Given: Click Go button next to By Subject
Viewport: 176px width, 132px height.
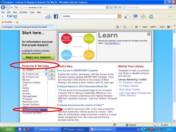Looking at the screenshot, I should point(52,70).
